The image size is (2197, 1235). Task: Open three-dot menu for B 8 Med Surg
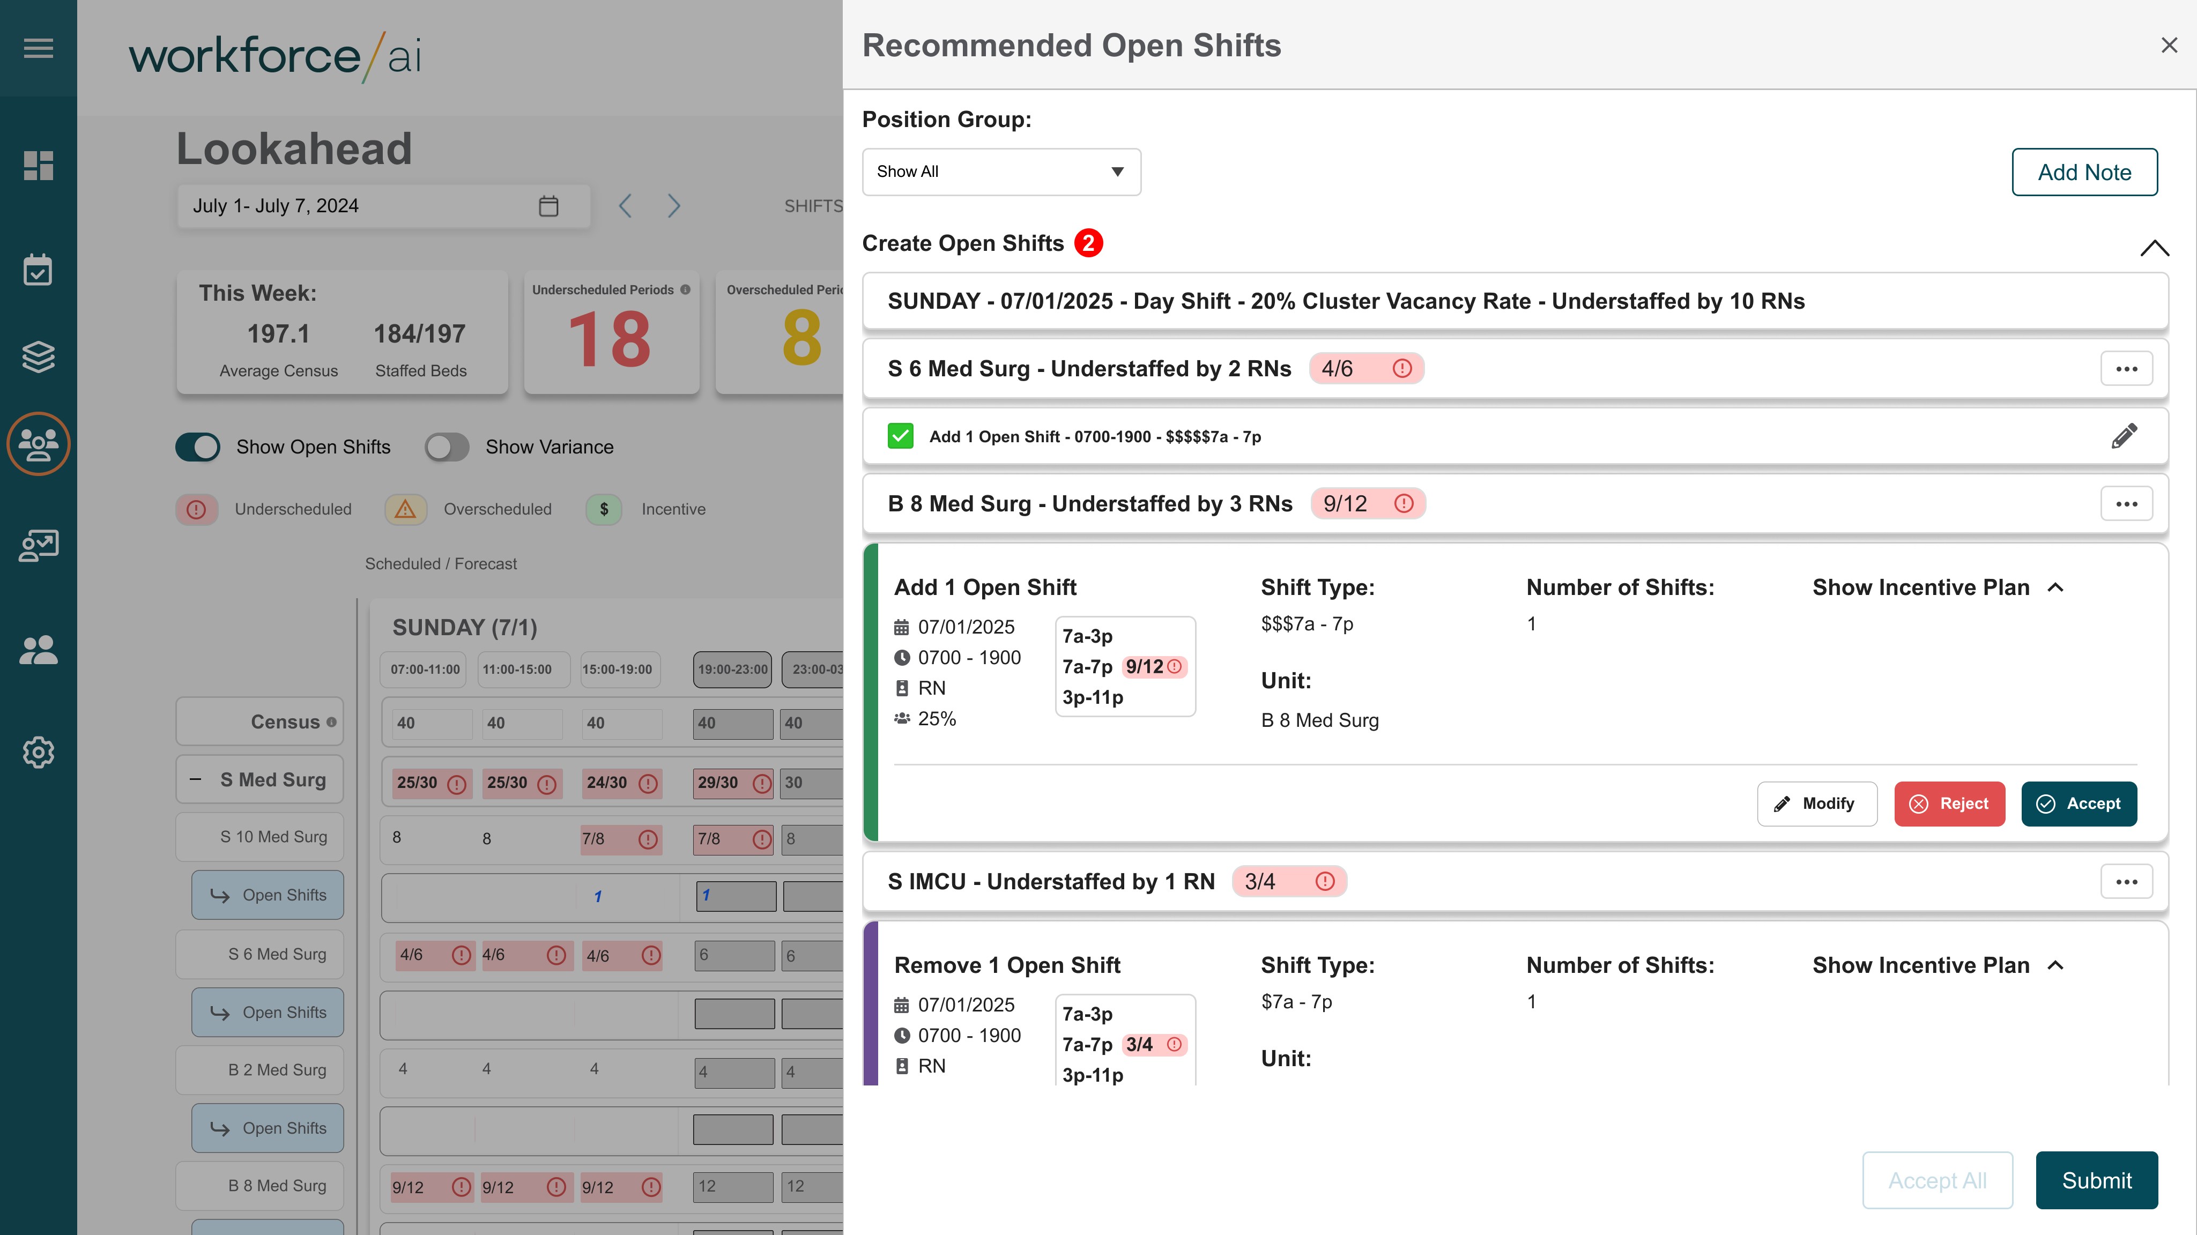pyautogui.click(x=2125, y=504)
